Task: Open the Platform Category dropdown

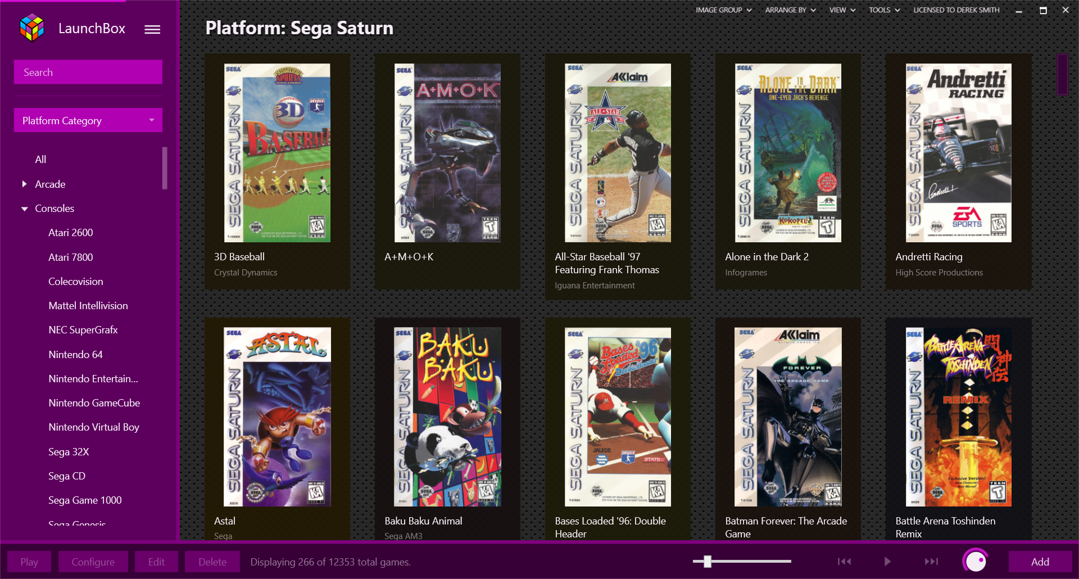Action: tap(88, 120)
